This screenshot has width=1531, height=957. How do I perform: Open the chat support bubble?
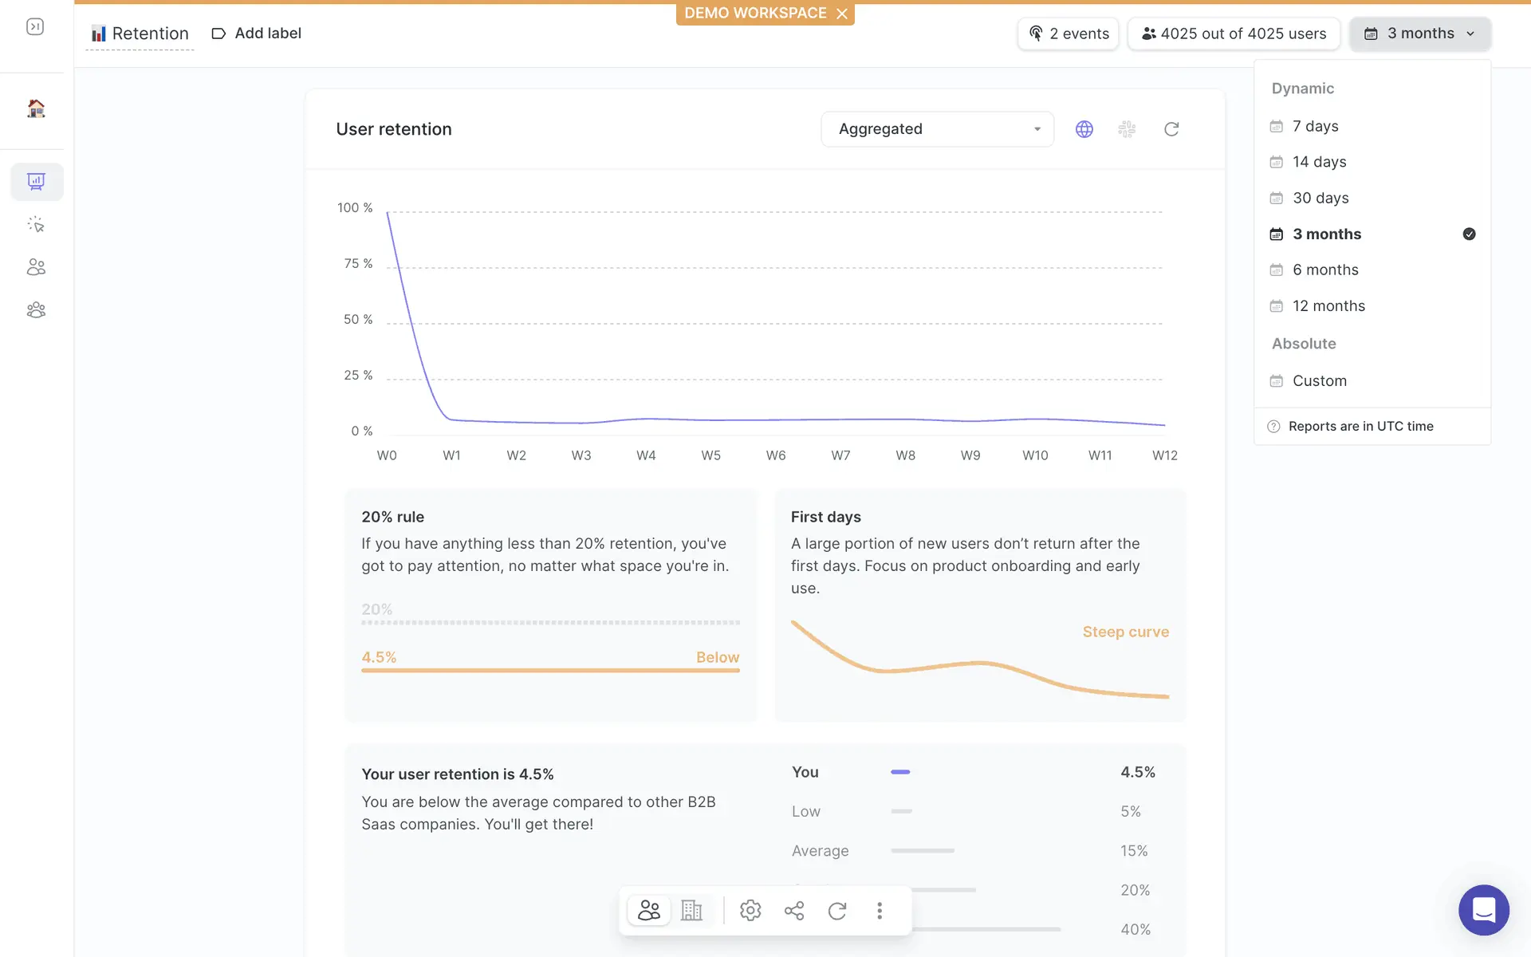(1483, 909)
